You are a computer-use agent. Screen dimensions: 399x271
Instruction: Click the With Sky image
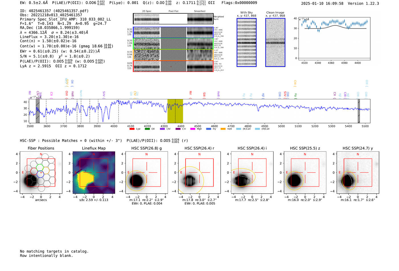pyautogui.click(x=247, y=42)
